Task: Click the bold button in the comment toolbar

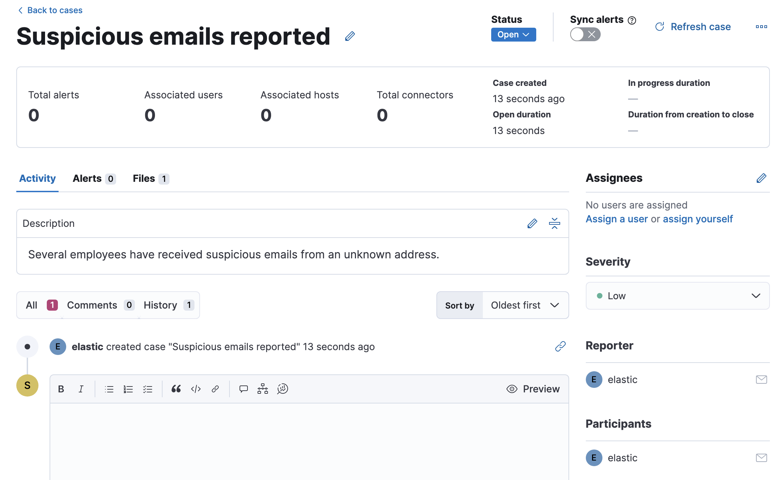Action: (x=61, y=389)
